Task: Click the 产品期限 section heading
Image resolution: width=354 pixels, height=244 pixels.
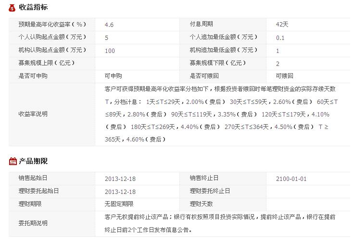Action: coord(33,161)
